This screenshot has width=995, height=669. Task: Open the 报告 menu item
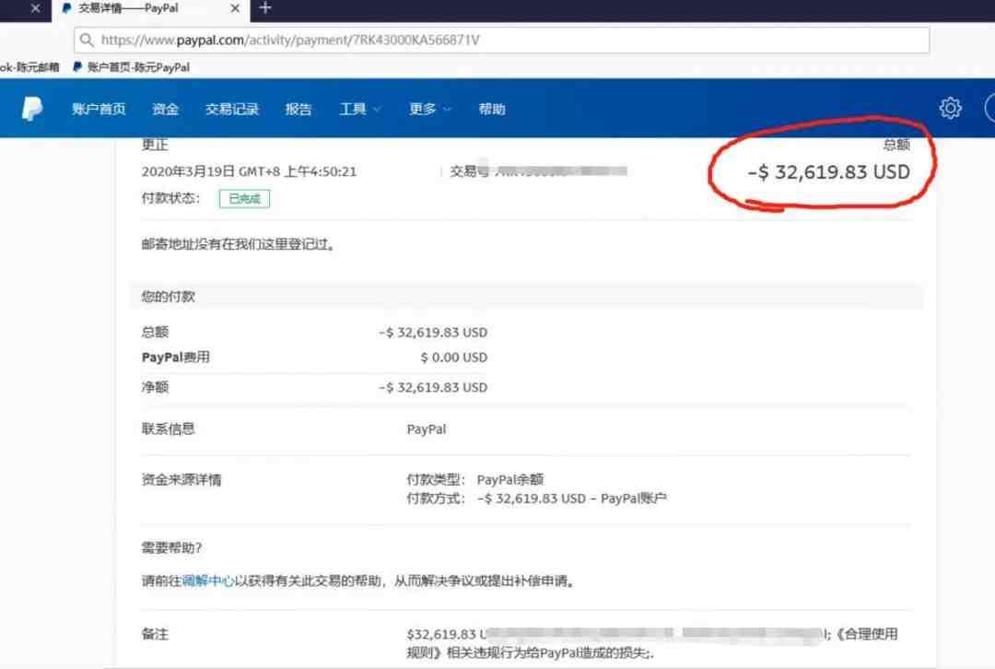[x=298, y=109]
